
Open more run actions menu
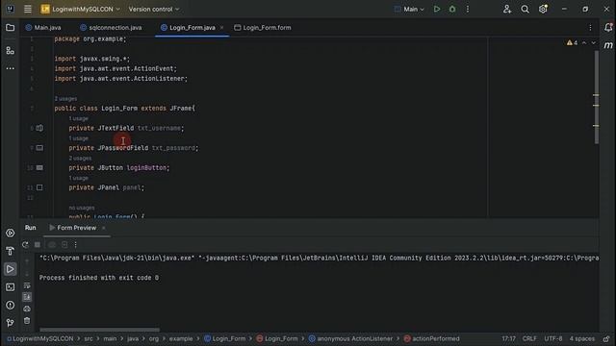468,9
